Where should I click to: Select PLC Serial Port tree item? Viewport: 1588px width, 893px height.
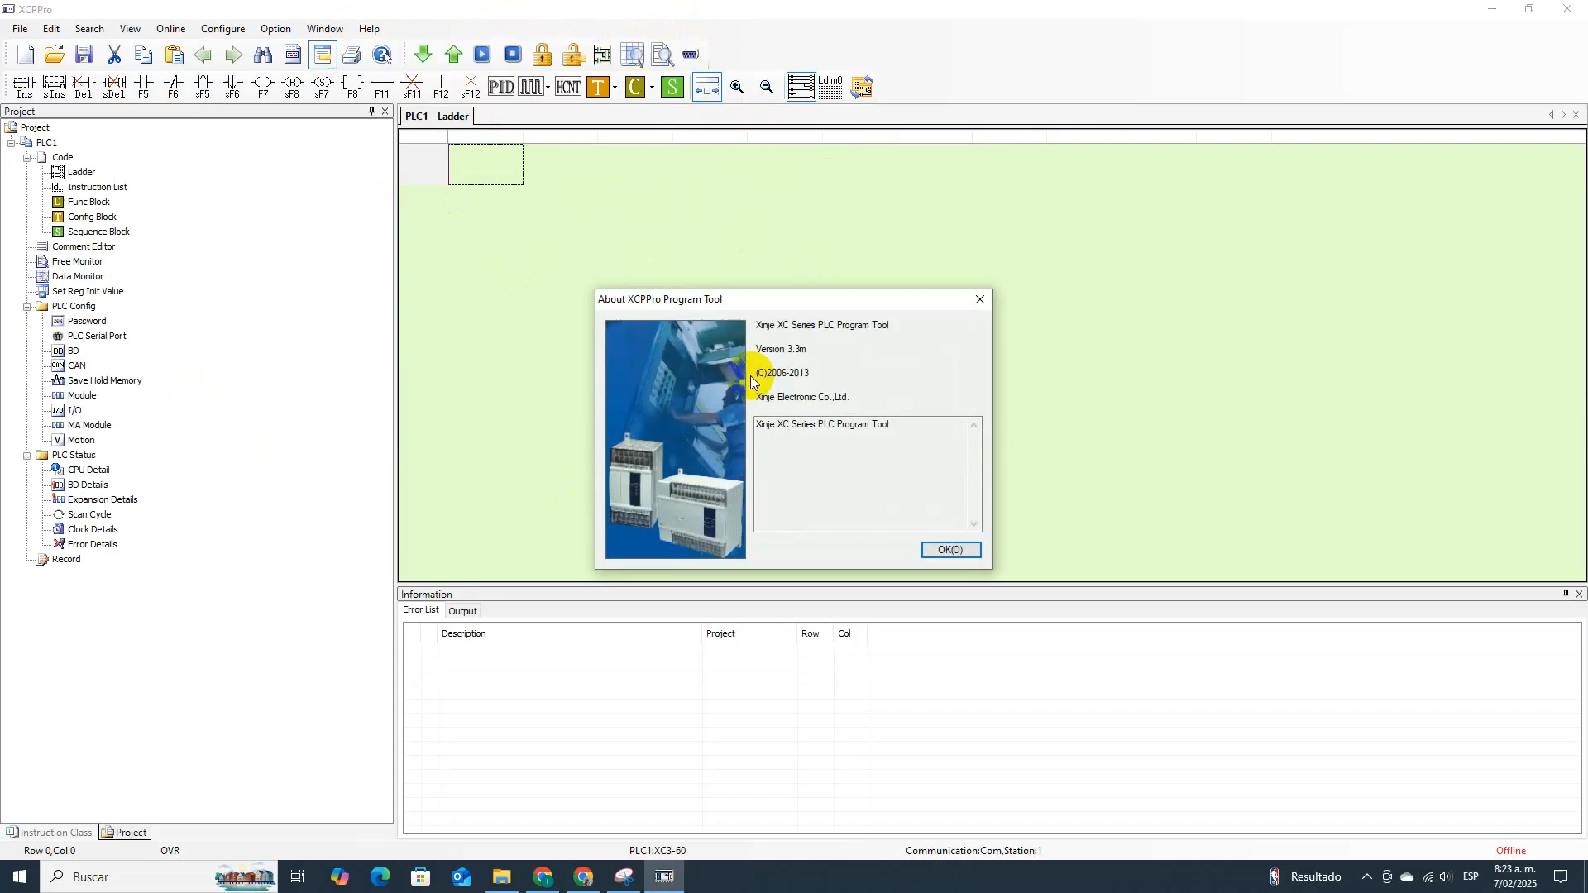point(97,337)
